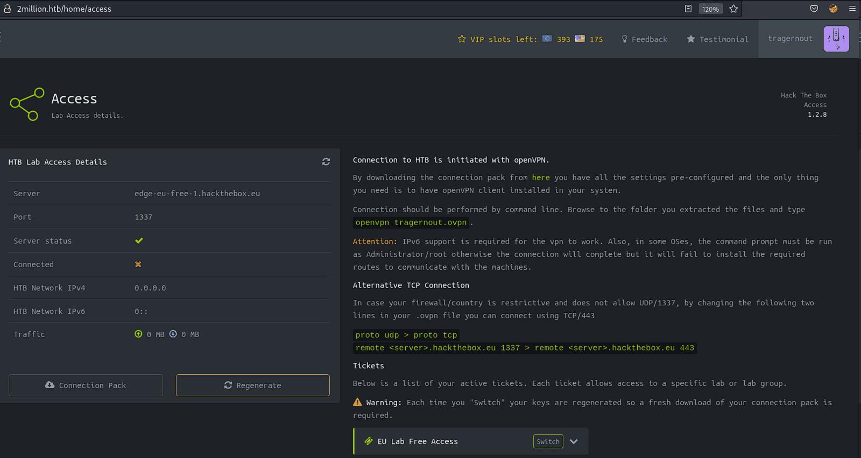
Task: Click the cookie extension icon in the browser toolbar
Action: click(x=833, y=9)
